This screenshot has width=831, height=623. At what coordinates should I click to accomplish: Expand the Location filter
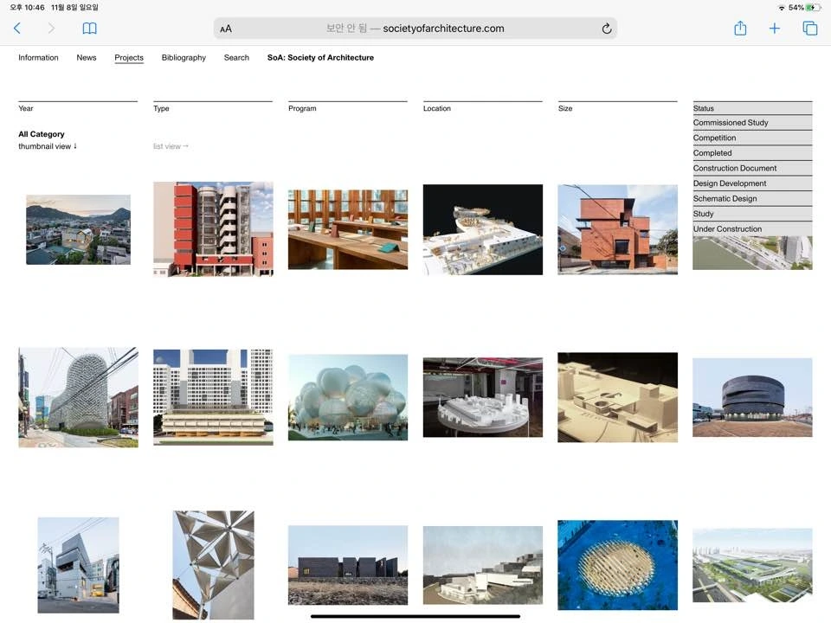[482, 108]
